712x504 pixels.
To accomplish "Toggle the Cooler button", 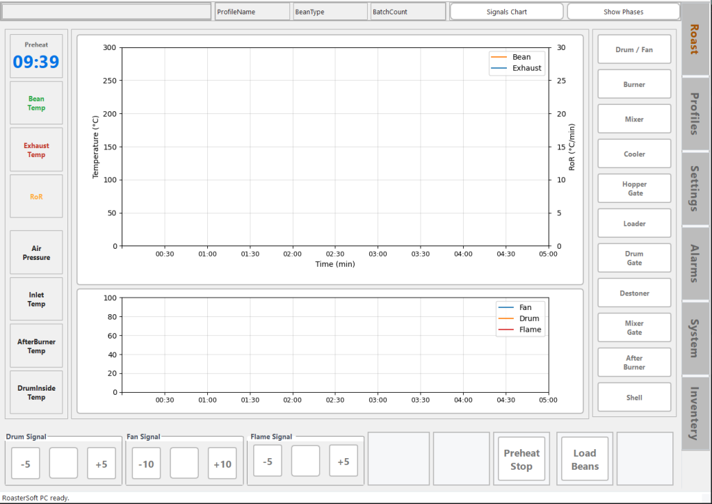I will (x=634, y=154).
